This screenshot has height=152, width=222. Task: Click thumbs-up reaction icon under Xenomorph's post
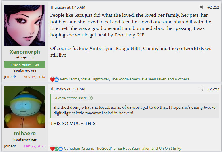coord(56,79)
